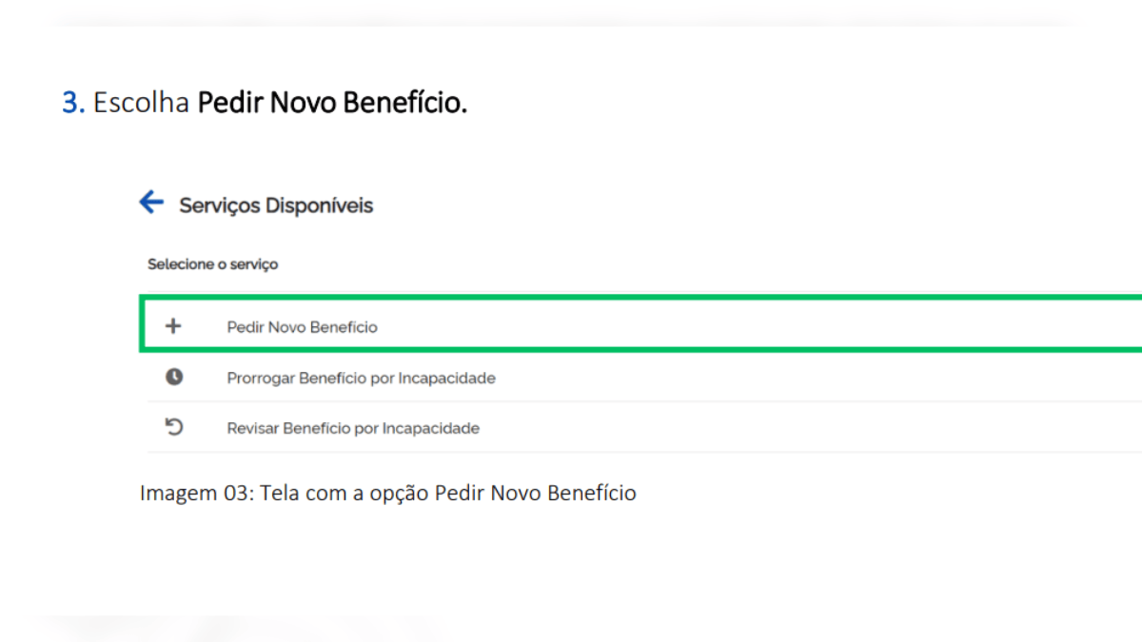This screenshot has width=1142, height=642.
Task: Click the word Prorrogar in the service list
Action: click(x=260, y=379)
